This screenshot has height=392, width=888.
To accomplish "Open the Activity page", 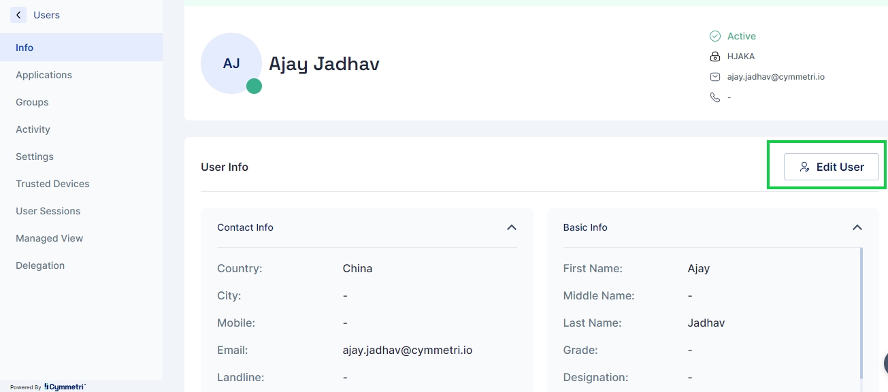I will 33,129.
